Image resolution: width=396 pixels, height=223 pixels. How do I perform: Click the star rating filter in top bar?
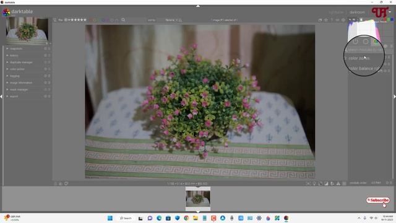coord(75,20)
